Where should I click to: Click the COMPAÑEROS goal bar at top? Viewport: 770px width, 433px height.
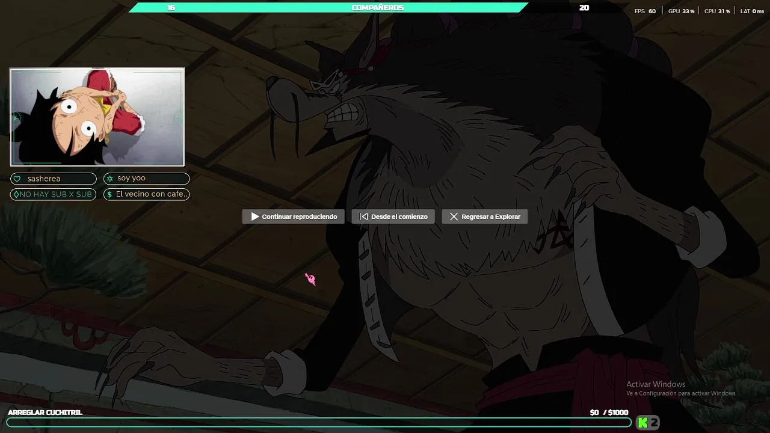point(328,7)
